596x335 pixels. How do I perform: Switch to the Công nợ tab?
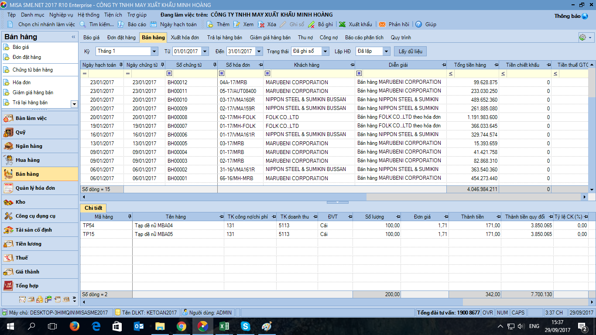(329, 38)
